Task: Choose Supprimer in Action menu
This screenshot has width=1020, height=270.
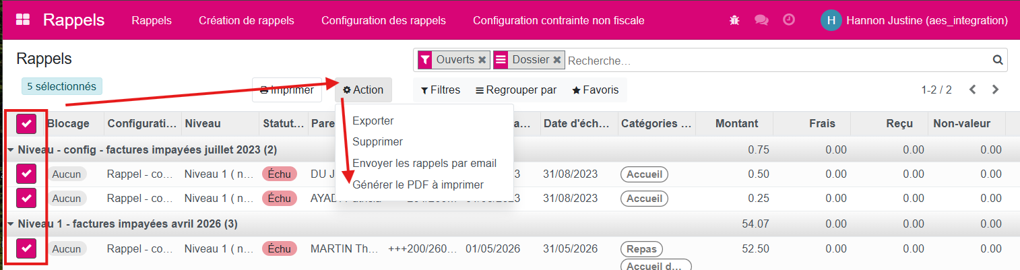Action: (377, 141)
